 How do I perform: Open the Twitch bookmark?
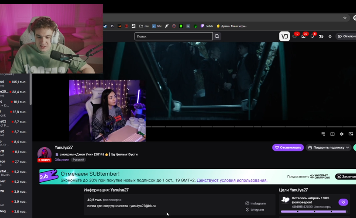point(207,26)
